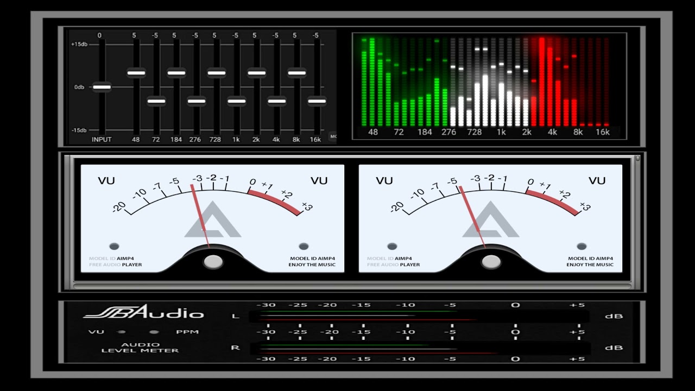Click the 728 label under the equalizer slider

click(x=216, y=140)
